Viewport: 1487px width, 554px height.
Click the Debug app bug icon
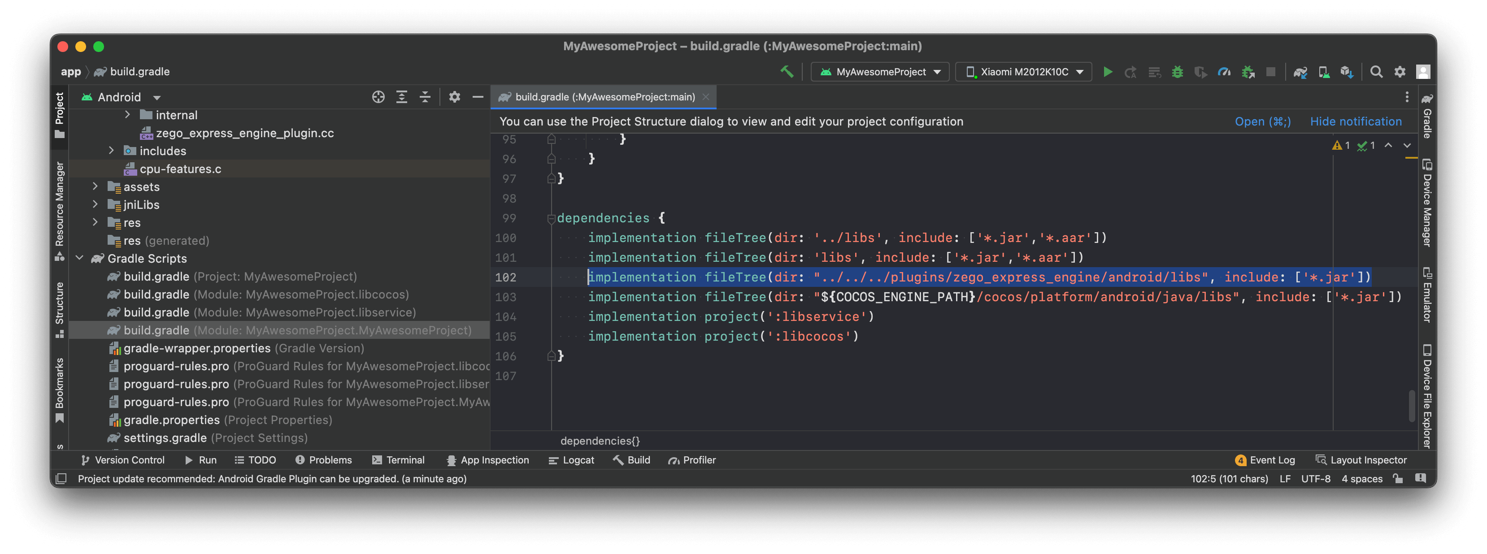tap(1177, 72)
